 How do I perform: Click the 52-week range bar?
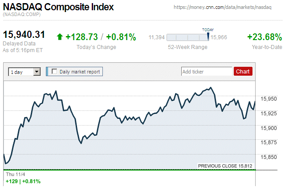pos(188,37)
